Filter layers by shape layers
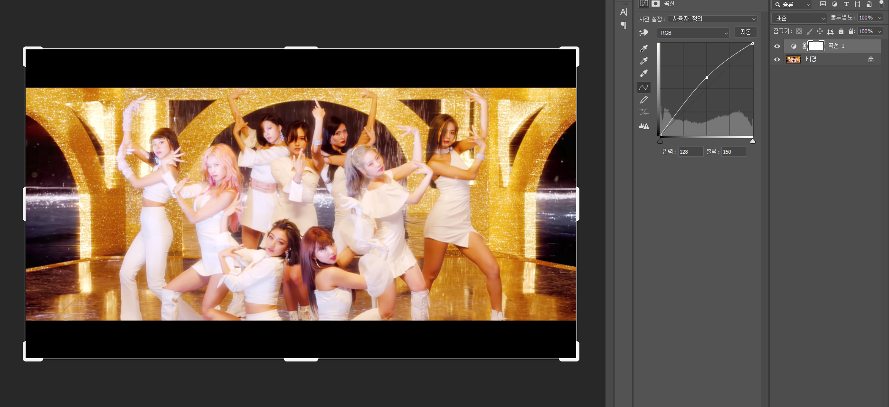889x407 pixels. [857, 4]
